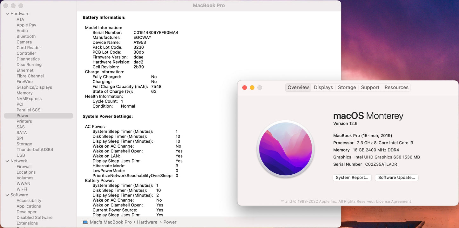Select Graphics/Displays in the sidebar
This screenshot has height=228, width=459.
pos(34,87)
